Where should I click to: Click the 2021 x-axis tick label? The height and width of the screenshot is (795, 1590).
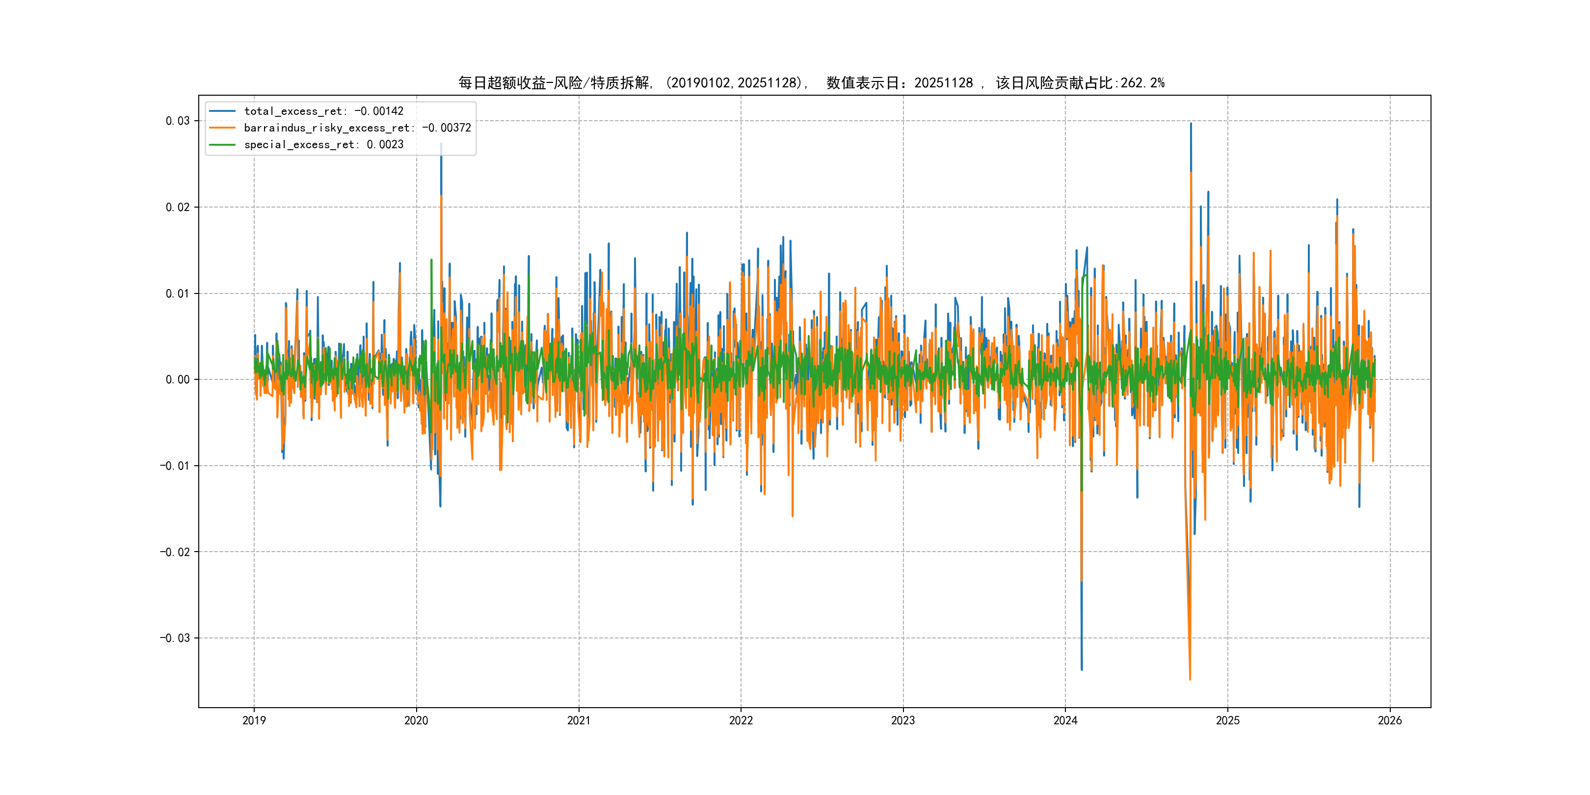click(x=579, y=720)
